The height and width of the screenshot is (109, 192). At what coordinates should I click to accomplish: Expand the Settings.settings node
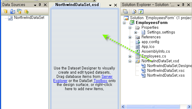[x=136, y=32]
